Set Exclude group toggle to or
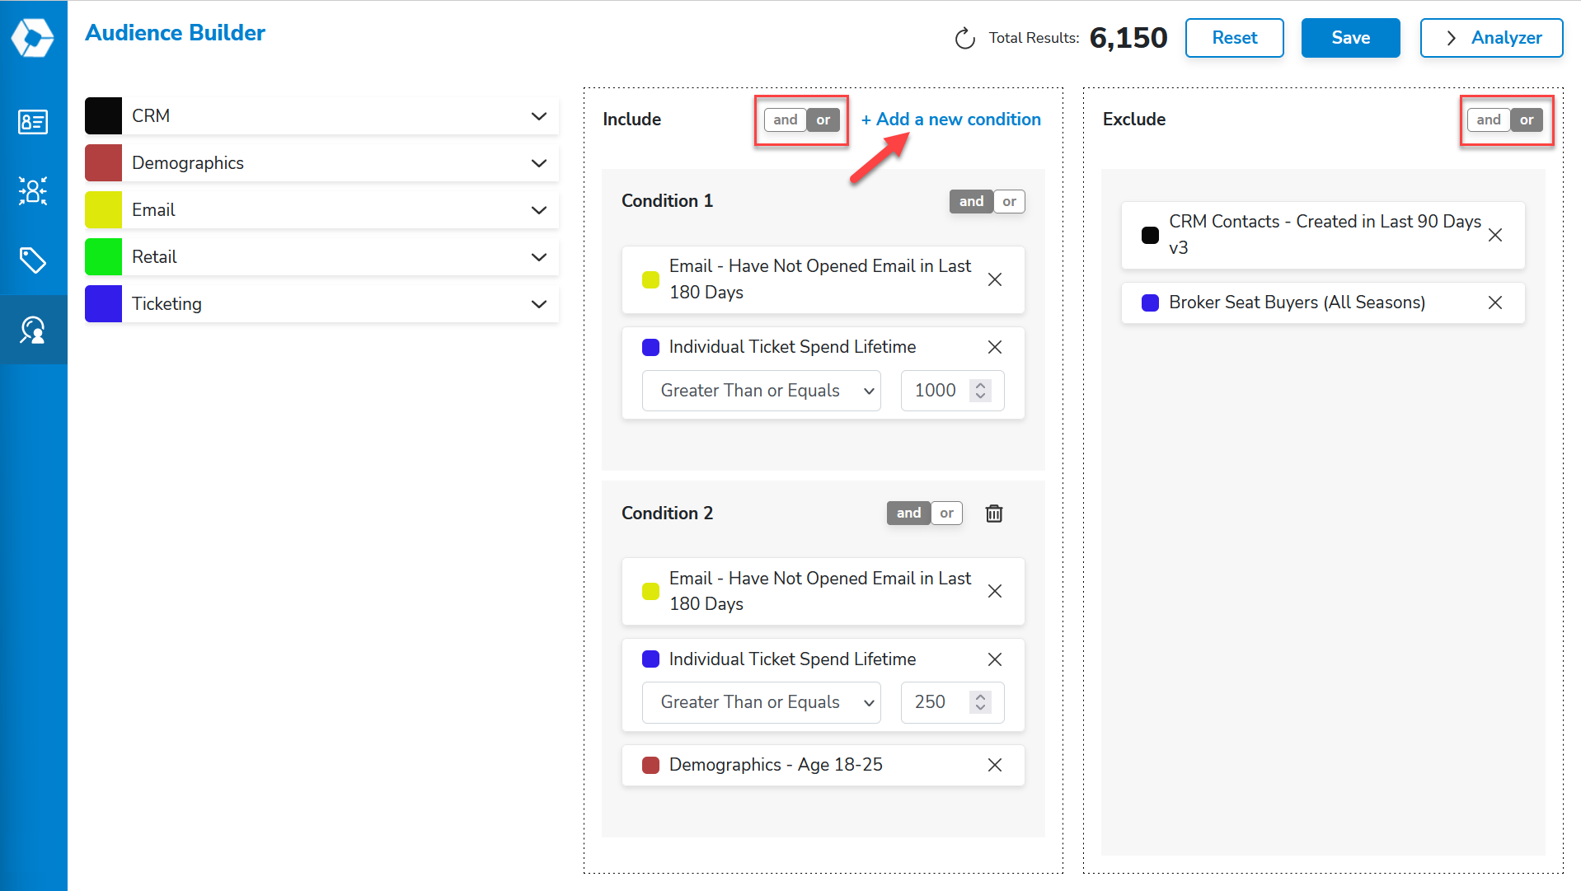Viewport: 1581px width, 891px height. [x=1527, y=120]
